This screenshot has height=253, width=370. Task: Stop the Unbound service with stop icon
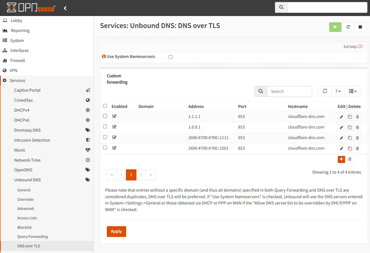pyautogui.click(x=360, y=27)
